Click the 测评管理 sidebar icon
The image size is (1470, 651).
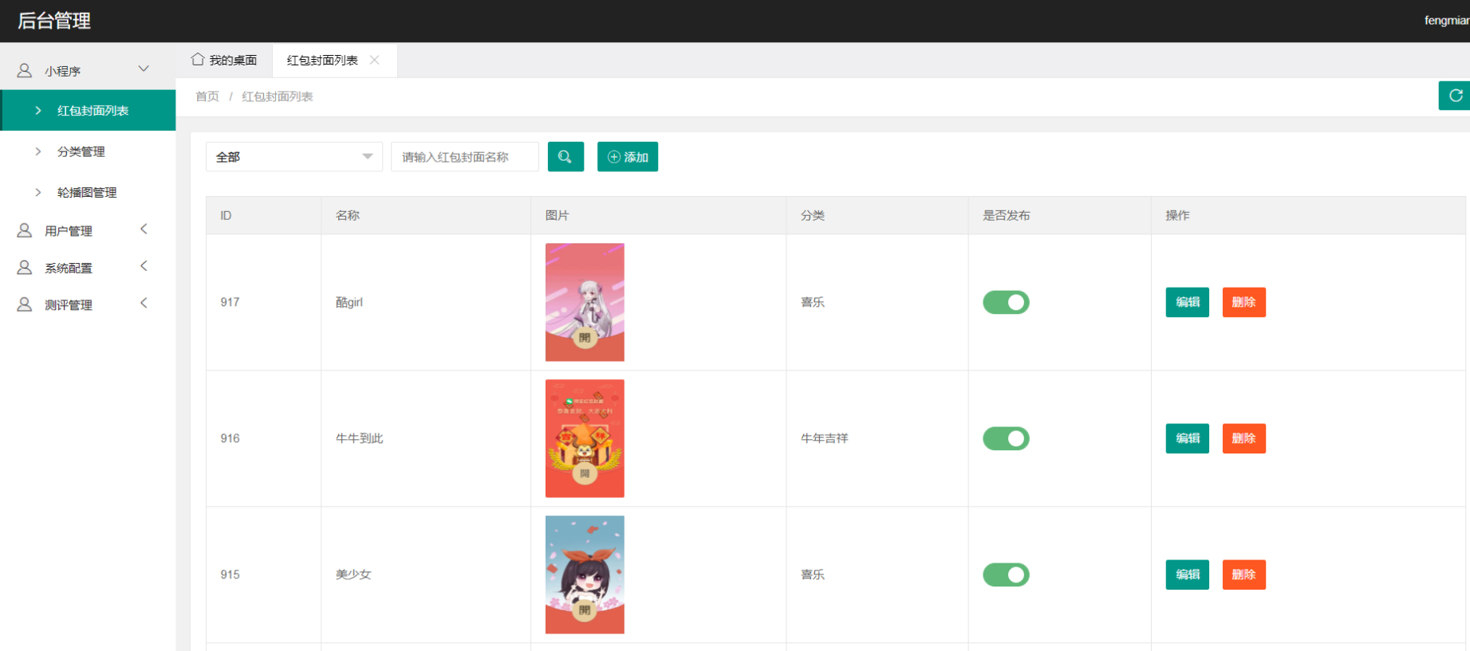(25, 305)
